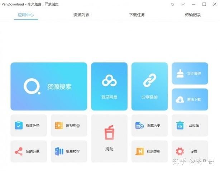Screen dimensions: 220x171
Task: Click the 检测更新 label
Action: pyautogui.click(x=153, y=151)
